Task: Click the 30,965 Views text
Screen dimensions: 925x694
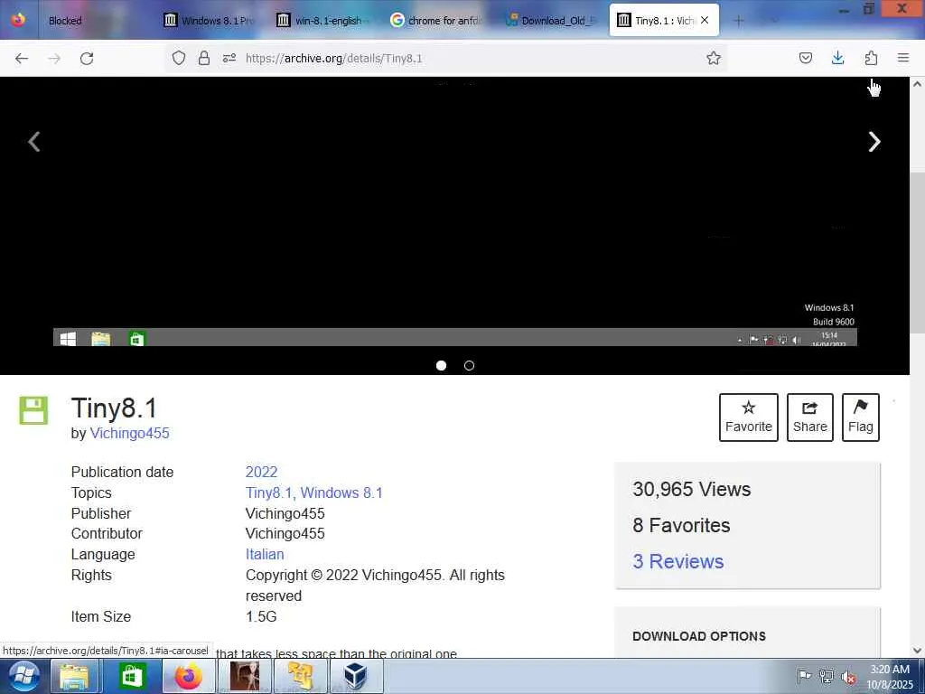Action: coord(691,489)
